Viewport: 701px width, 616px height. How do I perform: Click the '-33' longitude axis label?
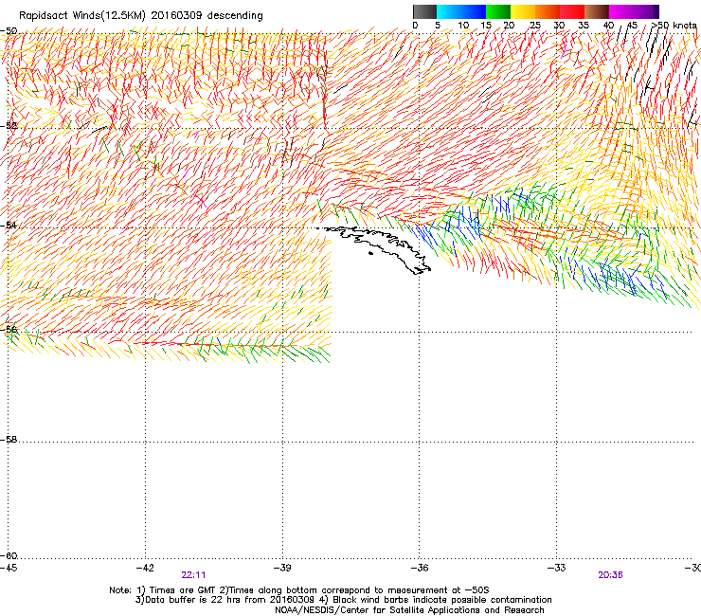point(557,568)
